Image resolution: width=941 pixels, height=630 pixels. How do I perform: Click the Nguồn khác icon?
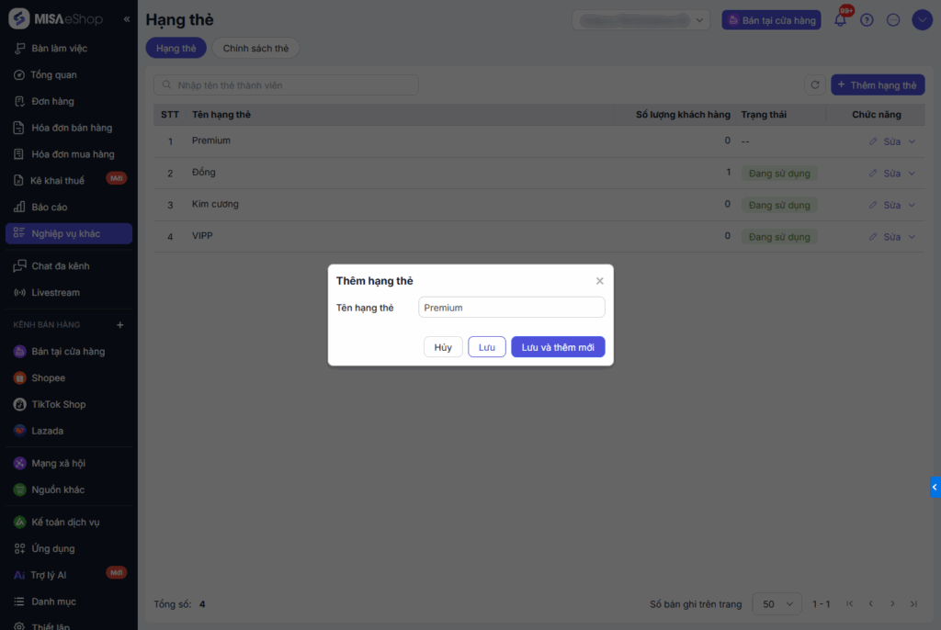[x=19, y=489]
